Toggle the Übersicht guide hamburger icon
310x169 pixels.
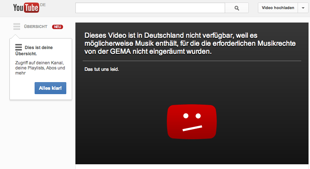click(17, 27)
